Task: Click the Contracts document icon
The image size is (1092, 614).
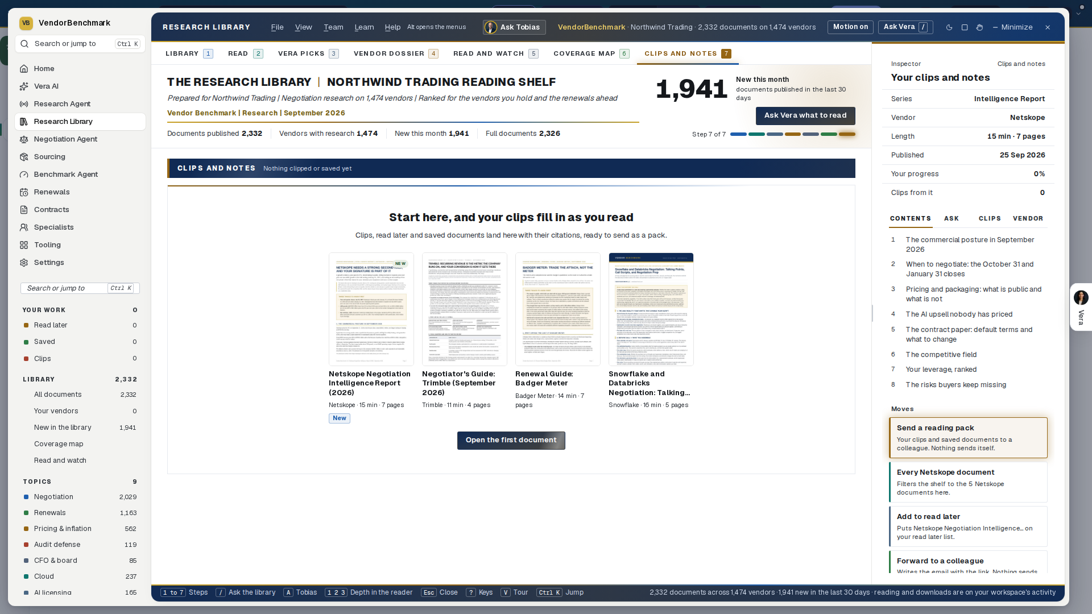Action: tap(24, 210)
